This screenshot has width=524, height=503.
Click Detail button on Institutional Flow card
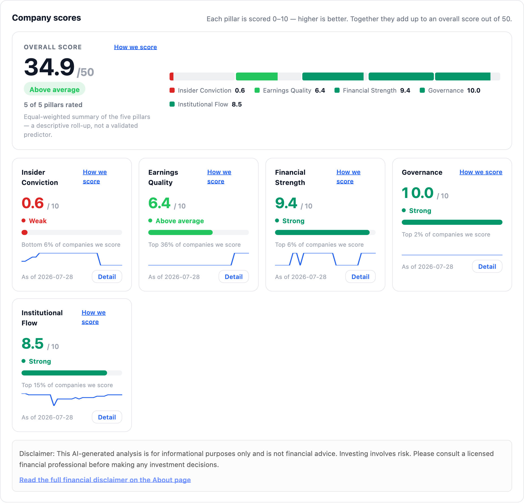click(x=107, y=417)
